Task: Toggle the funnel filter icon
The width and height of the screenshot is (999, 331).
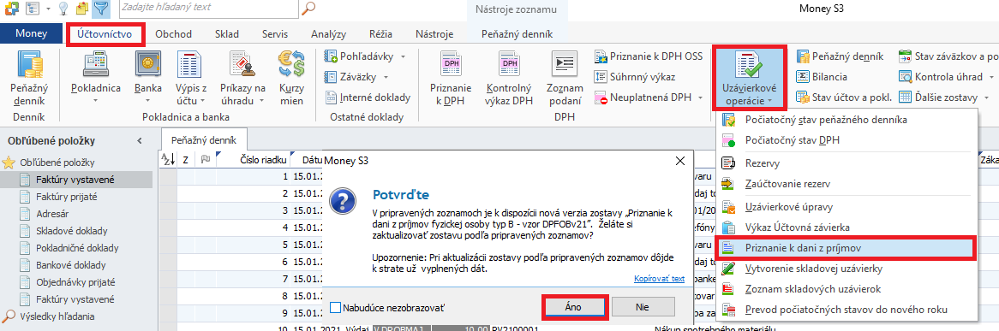Action: (x=100, y=9)
